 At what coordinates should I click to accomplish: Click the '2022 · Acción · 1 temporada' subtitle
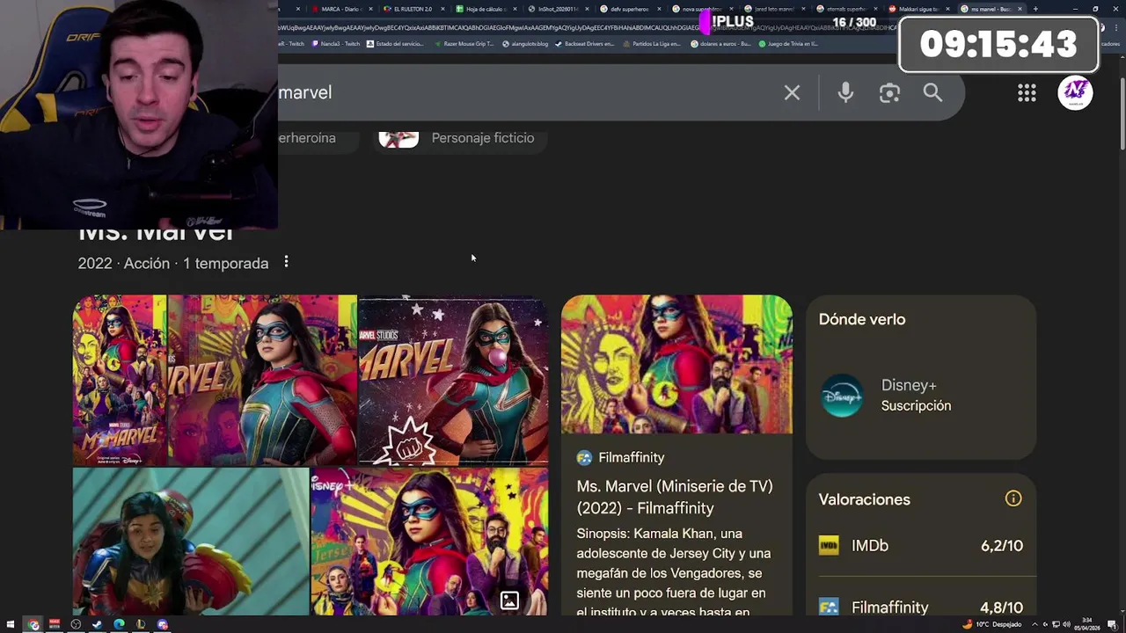tap(173, 263)
